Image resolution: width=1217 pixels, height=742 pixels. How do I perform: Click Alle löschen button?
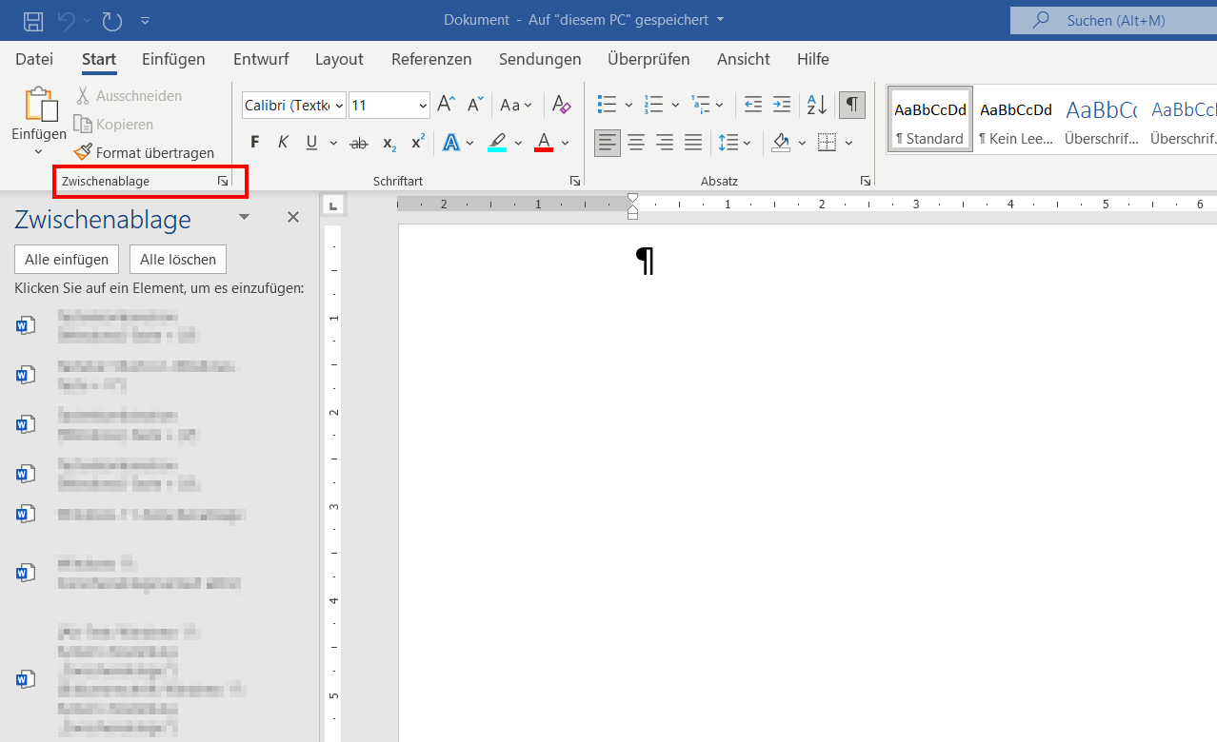click(178, 260)
